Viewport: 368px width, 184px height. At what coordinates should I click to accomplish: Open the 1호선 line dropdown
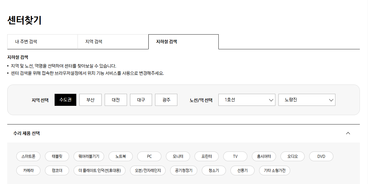[x=247, y=100]
